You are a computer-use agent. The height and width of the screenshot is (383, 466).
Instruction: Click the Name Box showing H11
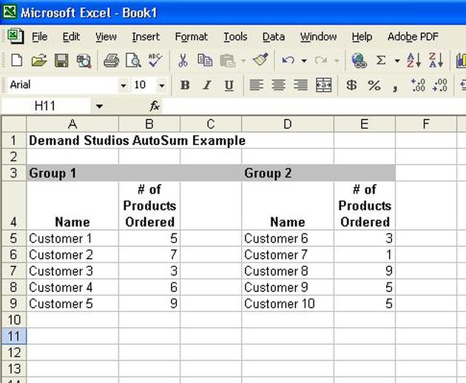point(45,106)
